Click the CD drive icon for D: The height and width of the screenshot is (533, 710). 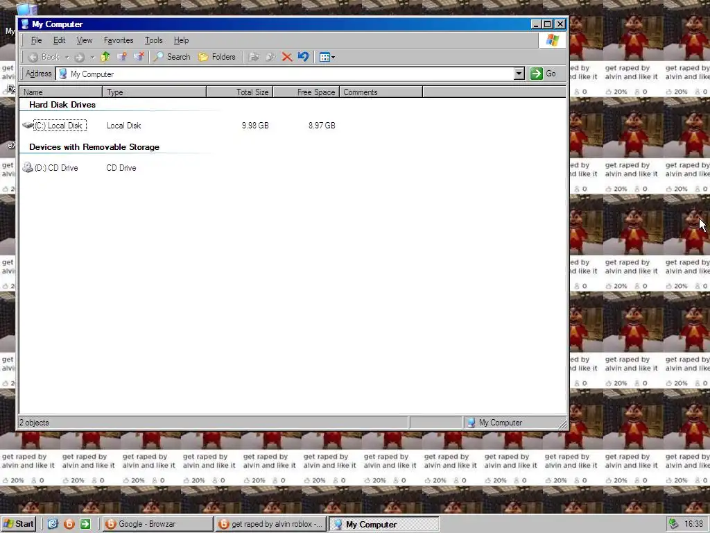[28, 168]
